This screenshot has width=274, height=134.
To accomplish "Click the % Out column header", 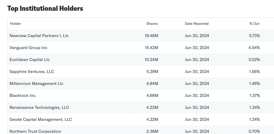I will pyautogui.click(x=254, y=24).
